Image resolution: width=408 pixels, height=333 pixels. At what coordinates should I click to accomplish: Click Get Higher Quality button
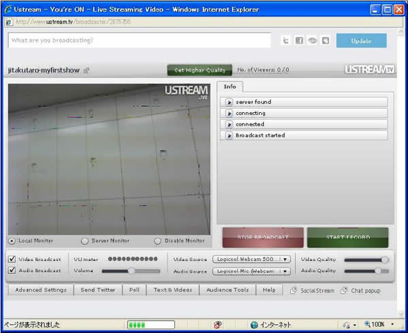[x=199, y=70]
